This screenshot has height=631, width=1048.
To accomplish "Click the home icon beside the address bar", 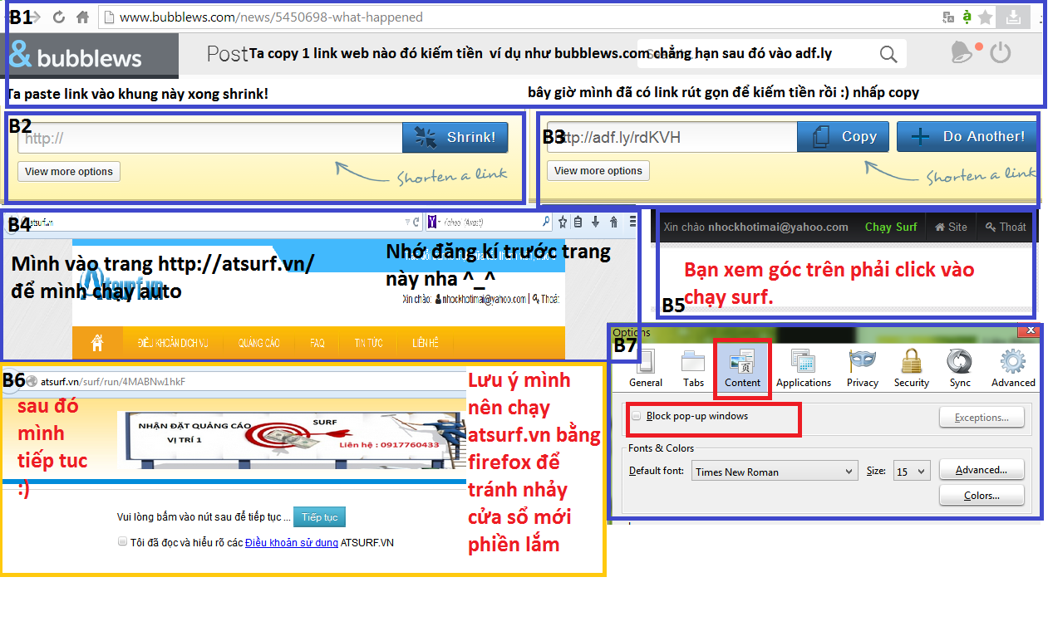I will coord(82,17).
